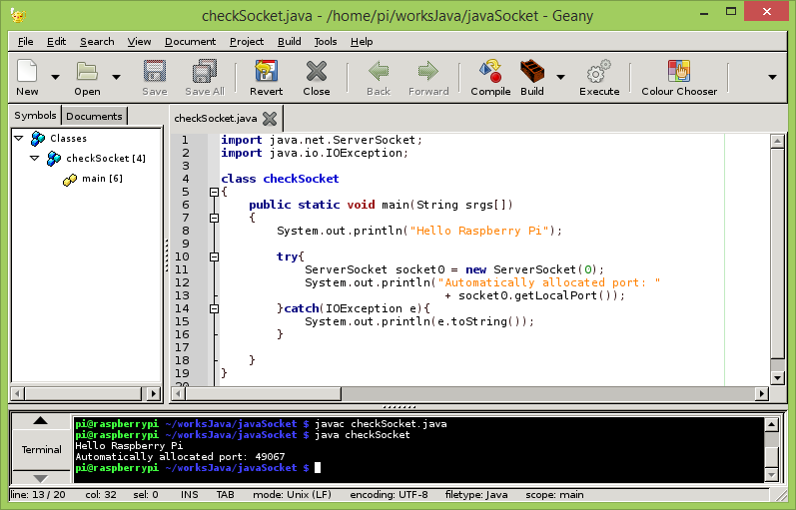The width and height of the screenshot is (796, 510).
Task: Click the up arrow above Terminal tab
Action: pyautogui.click(x=41, y=421)
